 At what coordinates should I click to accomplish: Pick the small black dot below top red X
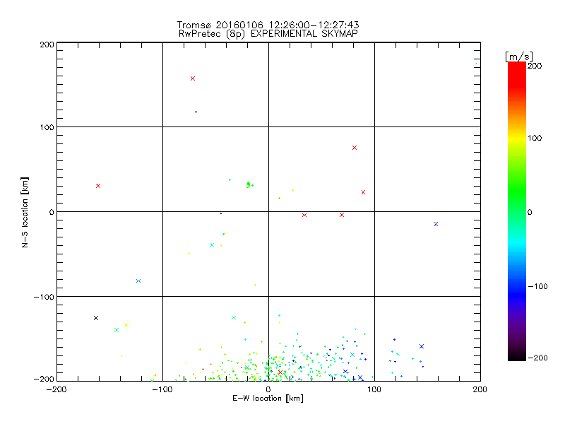(x=196, y=112)
